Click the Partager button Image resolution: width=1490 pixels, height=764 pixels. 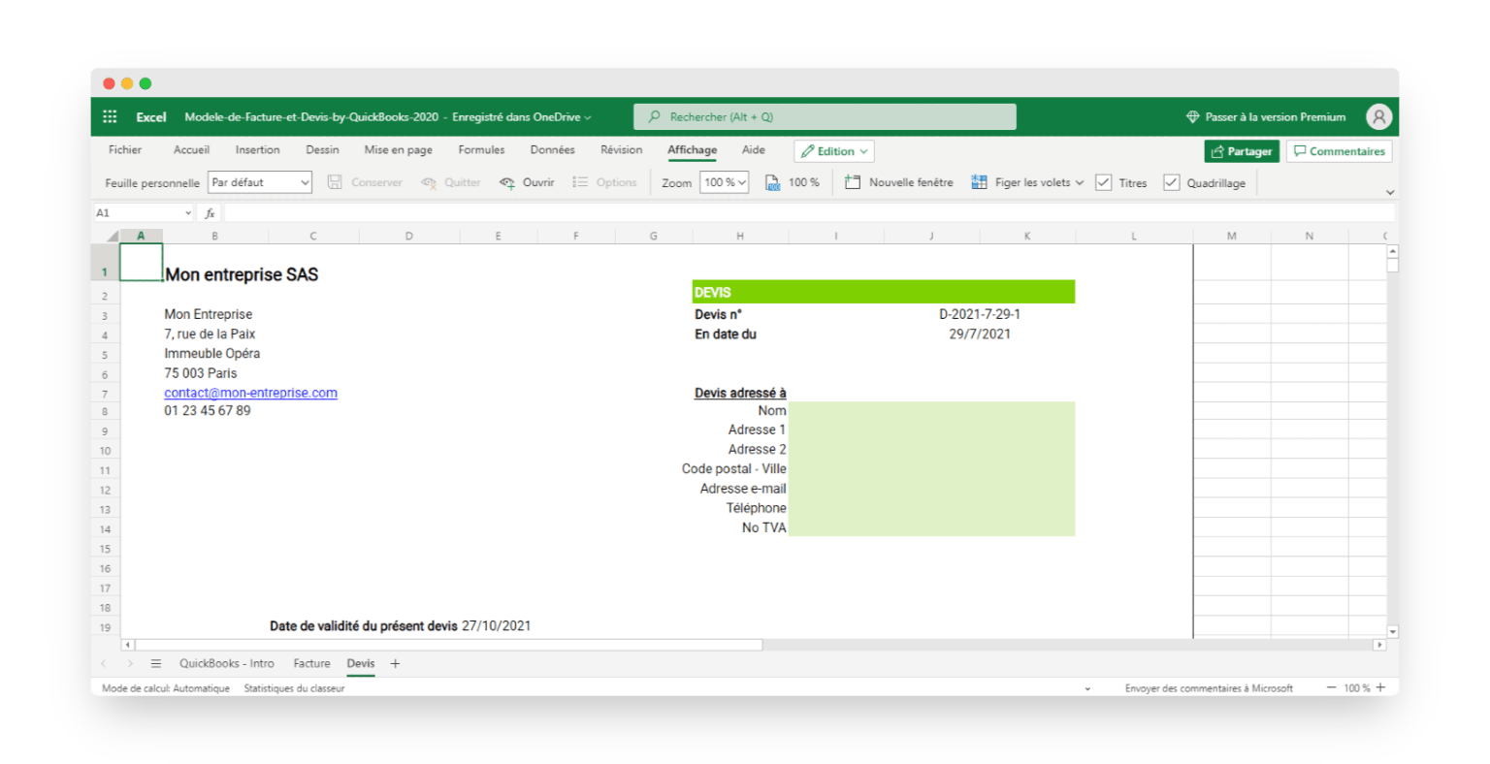pyautogui.click(x=1242, y=150)
